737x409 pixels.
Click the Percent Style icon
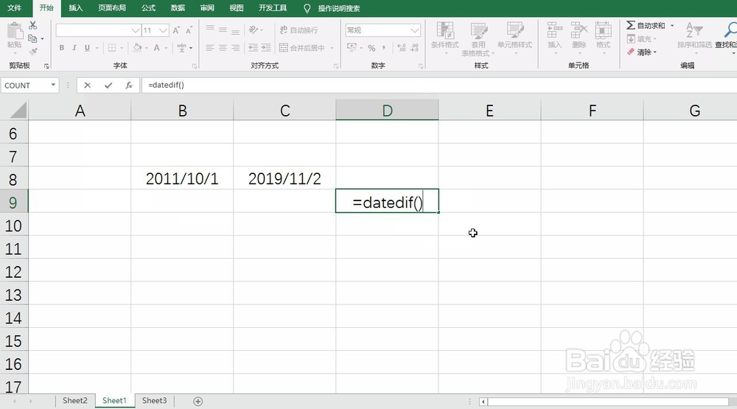[x=371, y=47]
